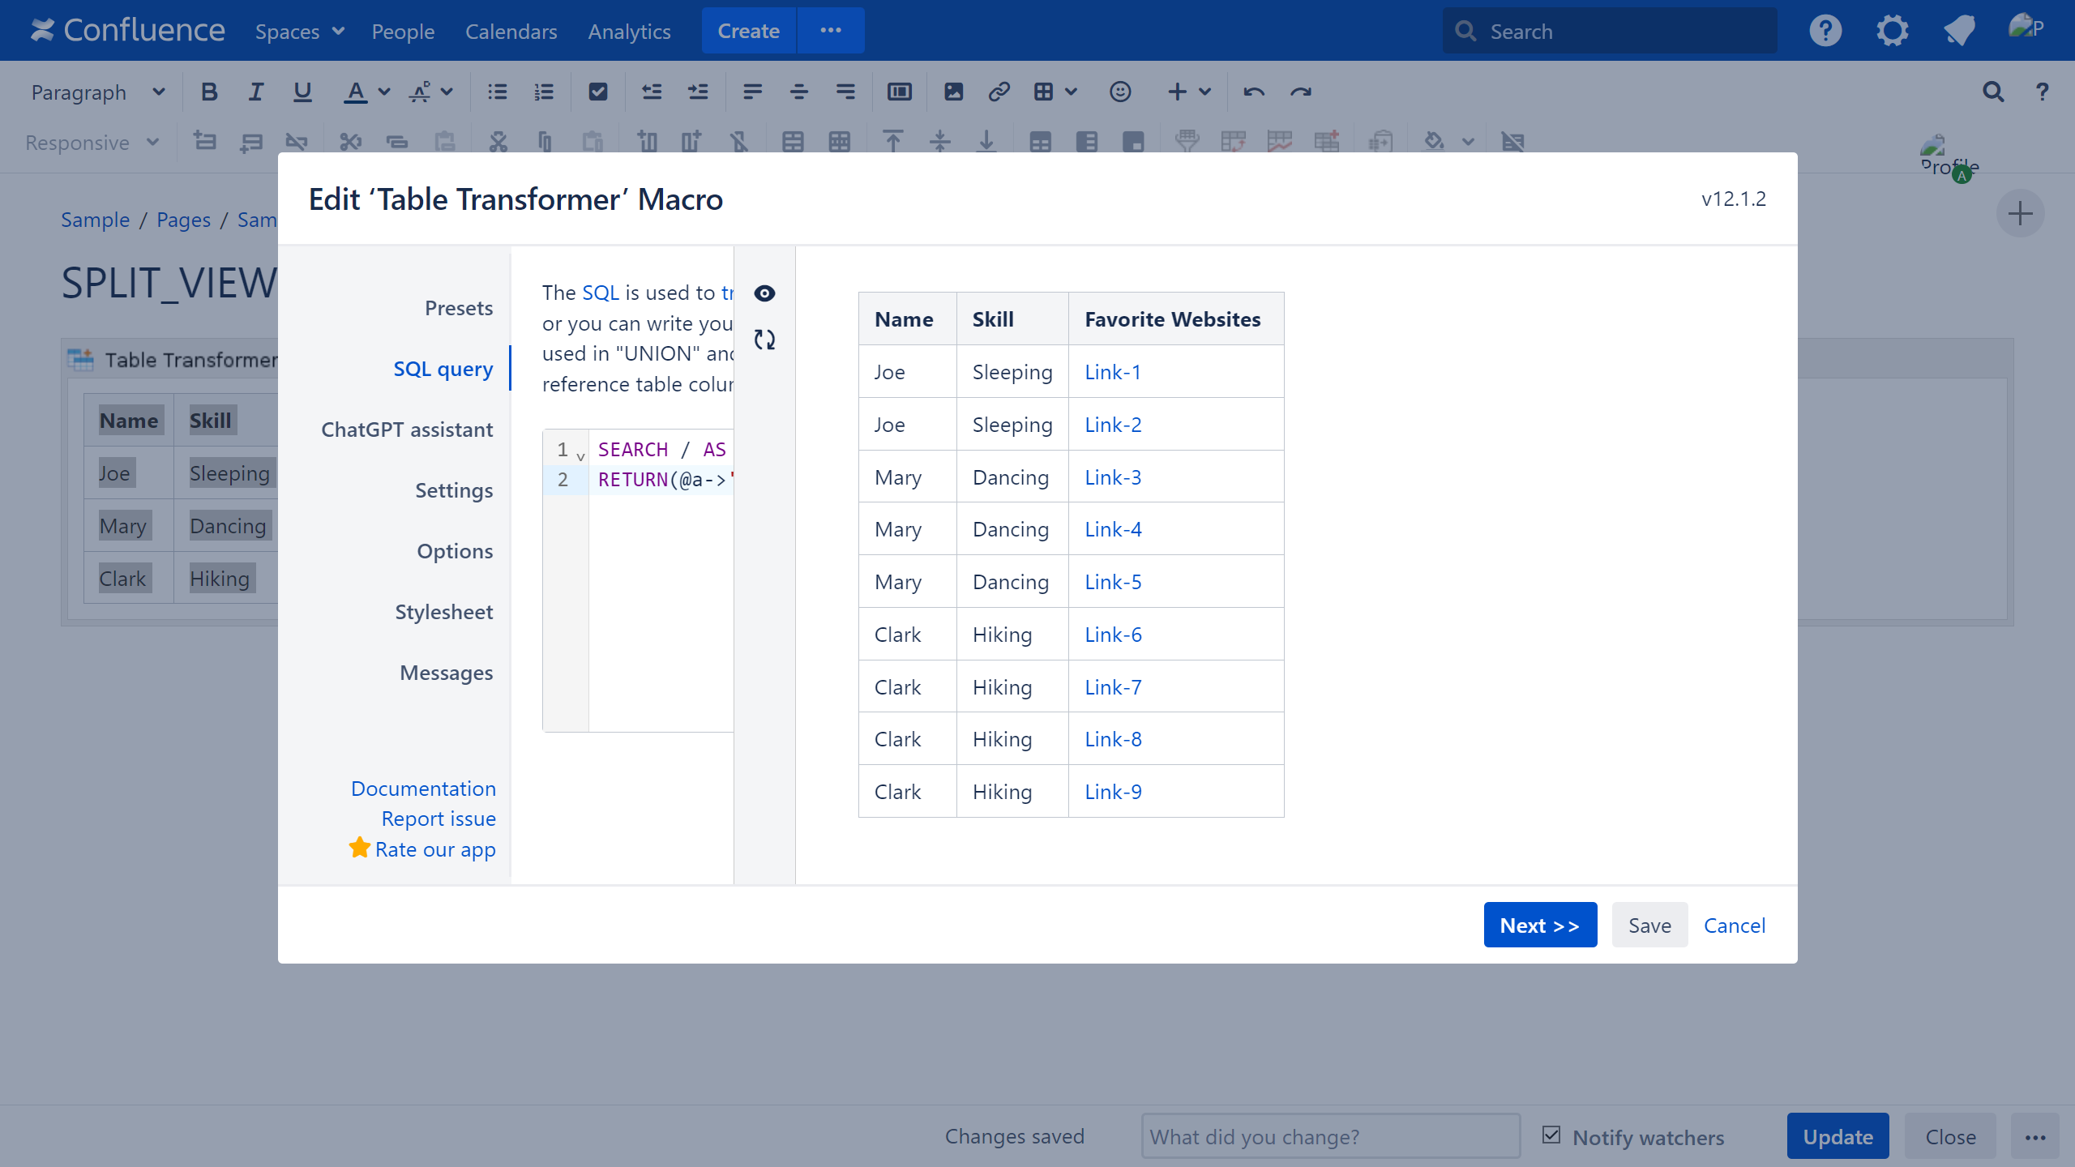The width and height of the screenshot is (2075, 1167).
Task: Align text center
Action: coord(798,92)
